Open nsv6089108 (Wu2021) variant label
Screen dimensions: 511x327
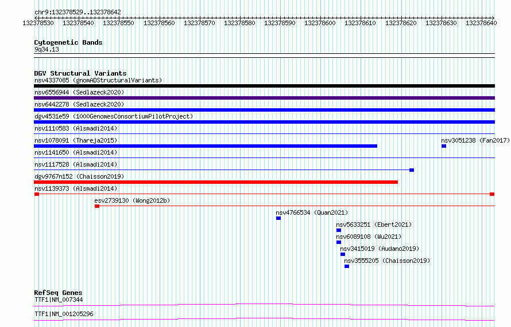[x=369, y=237]
